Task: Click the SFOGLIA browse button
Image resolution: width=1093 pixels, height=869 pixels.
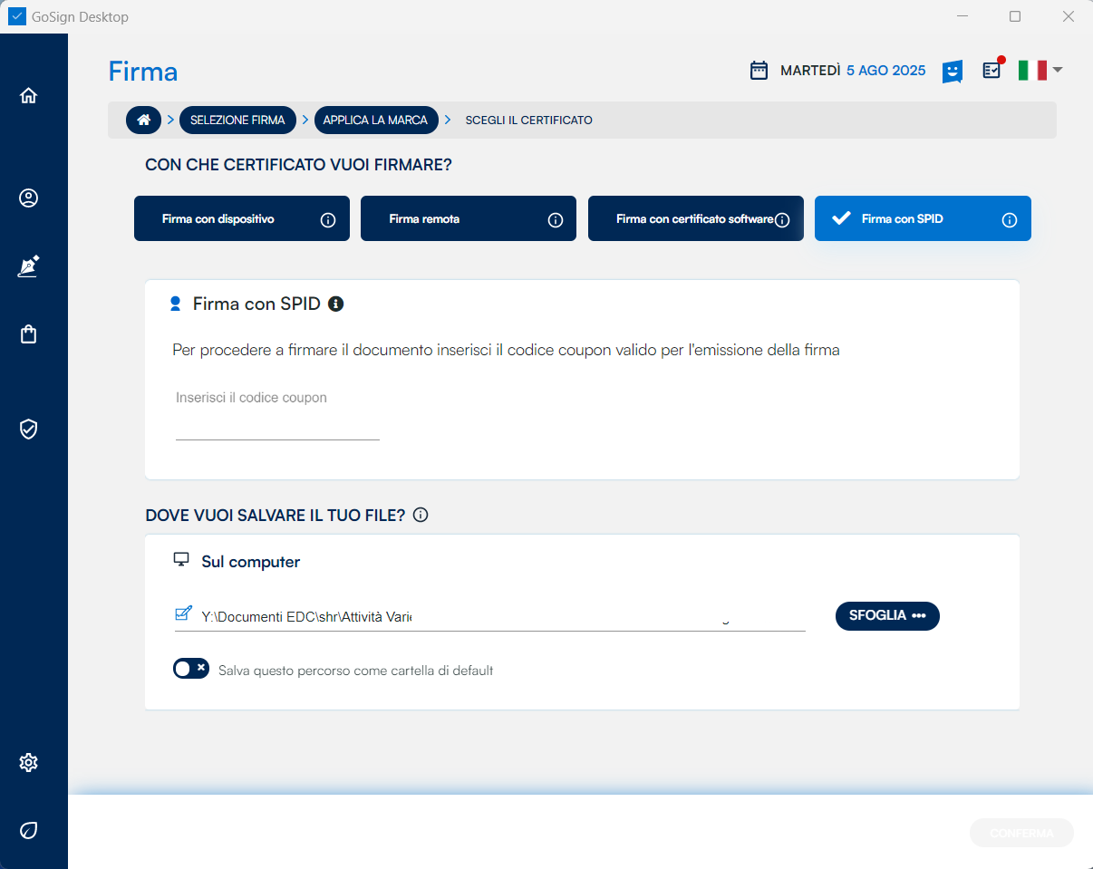Action: [x=887, y=616]
